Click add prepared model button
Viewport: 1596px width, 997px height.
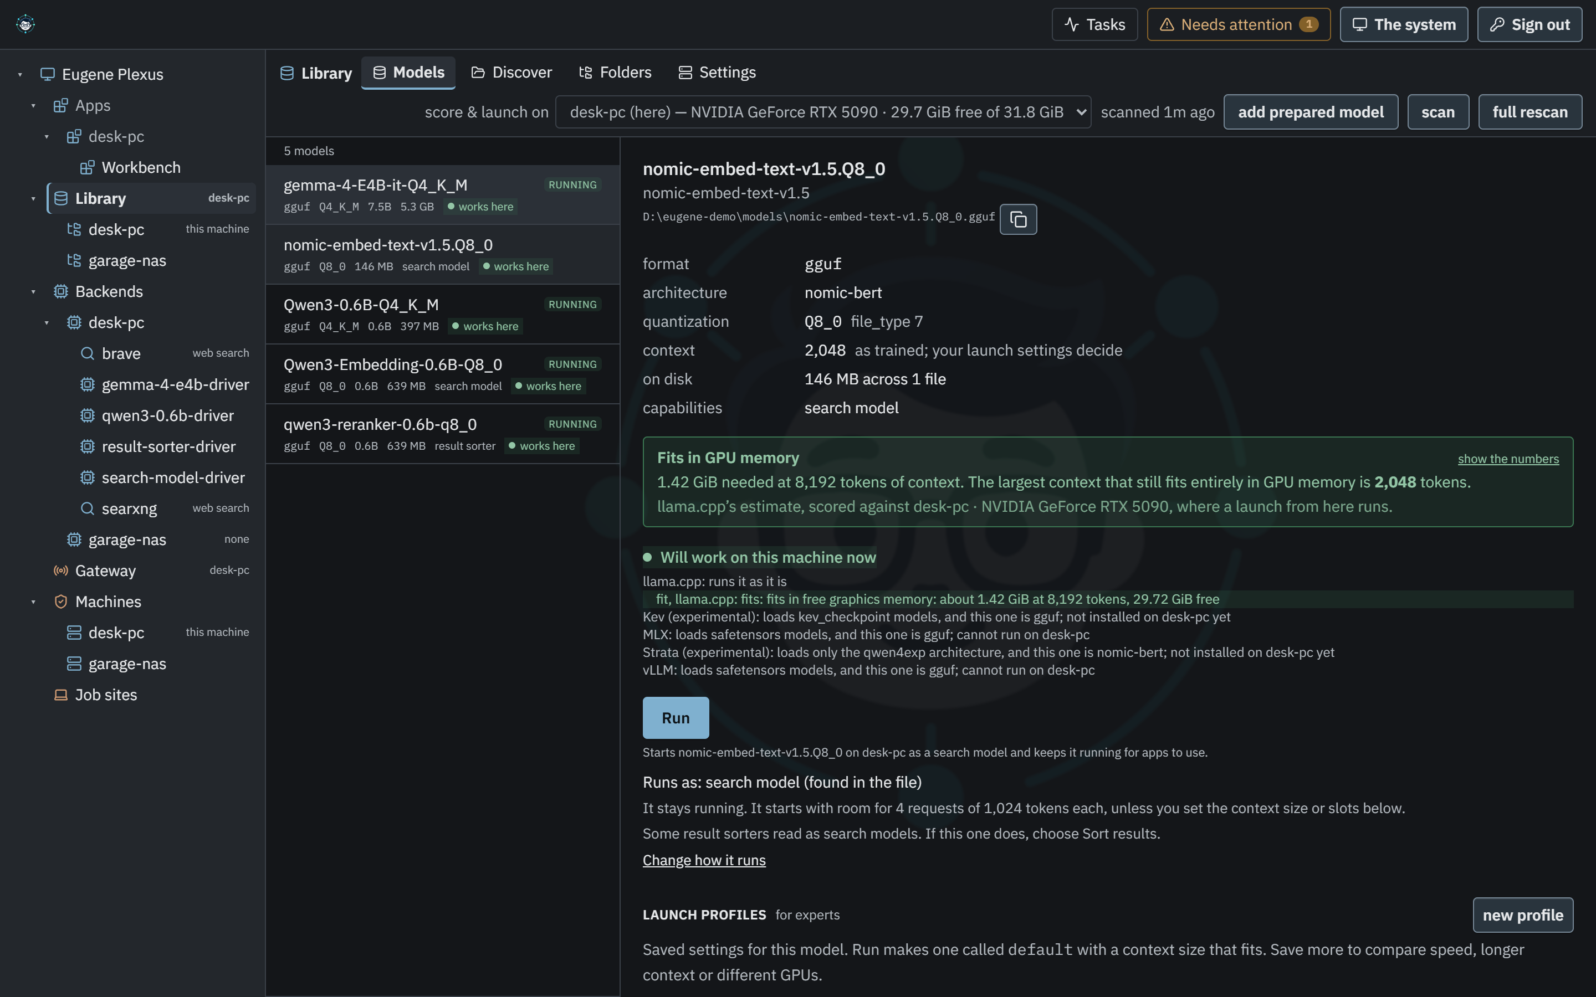(x=1311, y=112)
